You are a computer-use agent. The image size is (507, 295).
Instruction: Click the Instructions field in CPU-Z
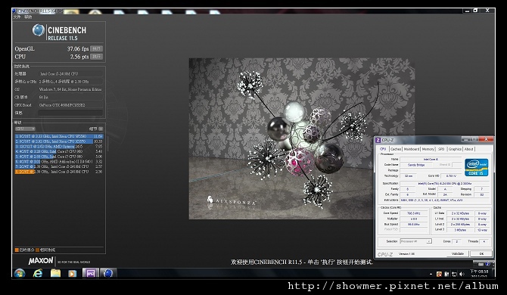pos(445,200)
